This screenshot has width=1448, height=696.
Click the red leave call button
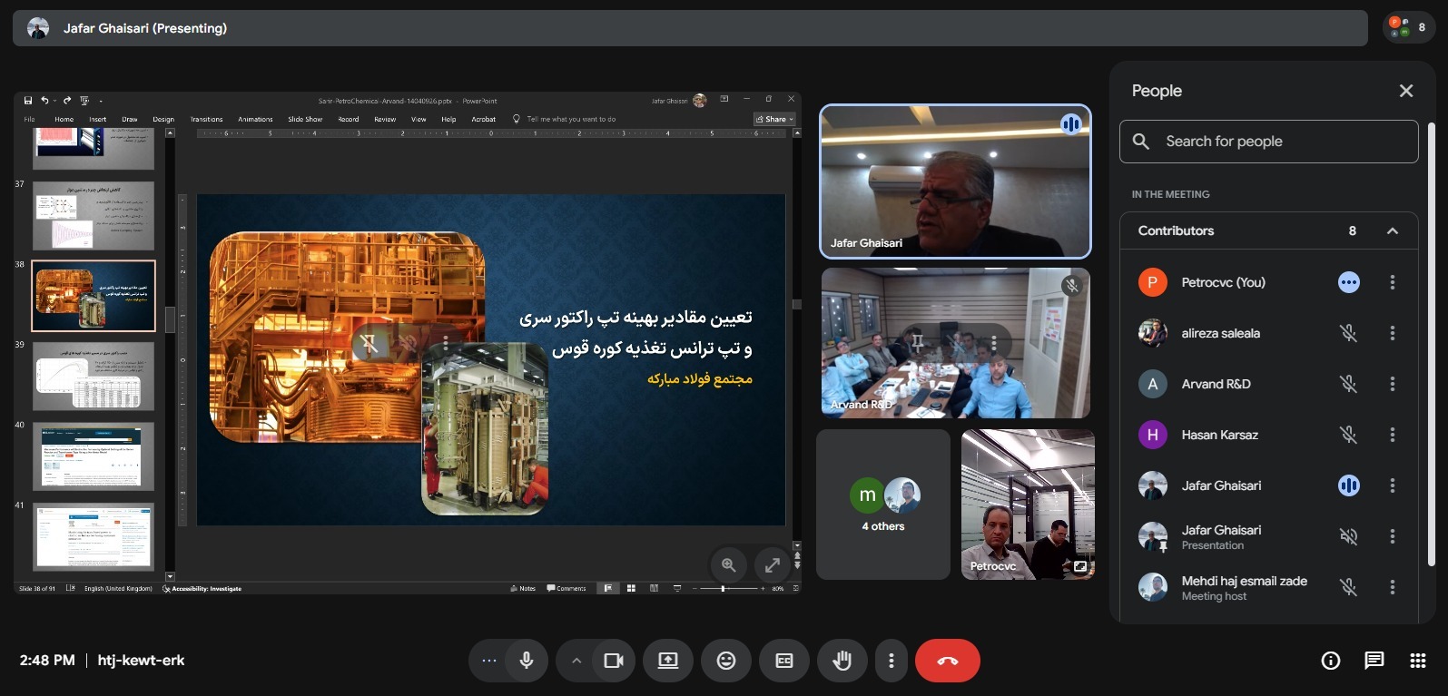point(947,661)
